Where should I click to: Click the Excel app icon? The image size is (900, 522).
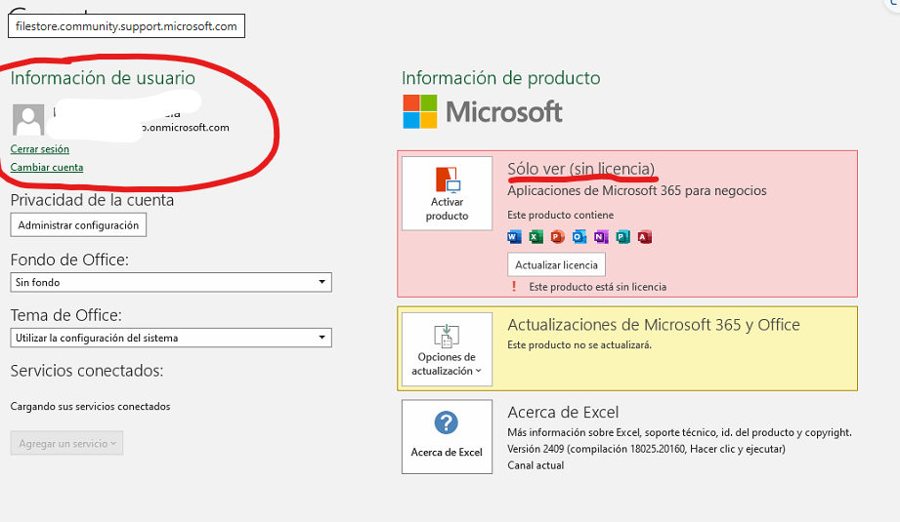point(536,237)
